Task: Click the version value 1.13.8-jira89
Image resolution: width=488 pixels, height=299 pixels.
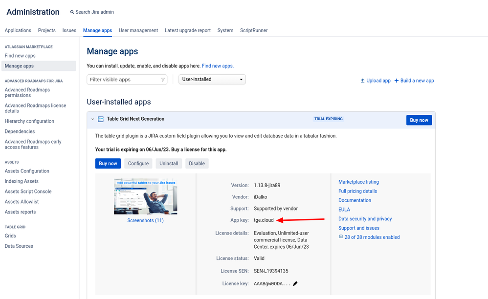Action: (267, 185)
